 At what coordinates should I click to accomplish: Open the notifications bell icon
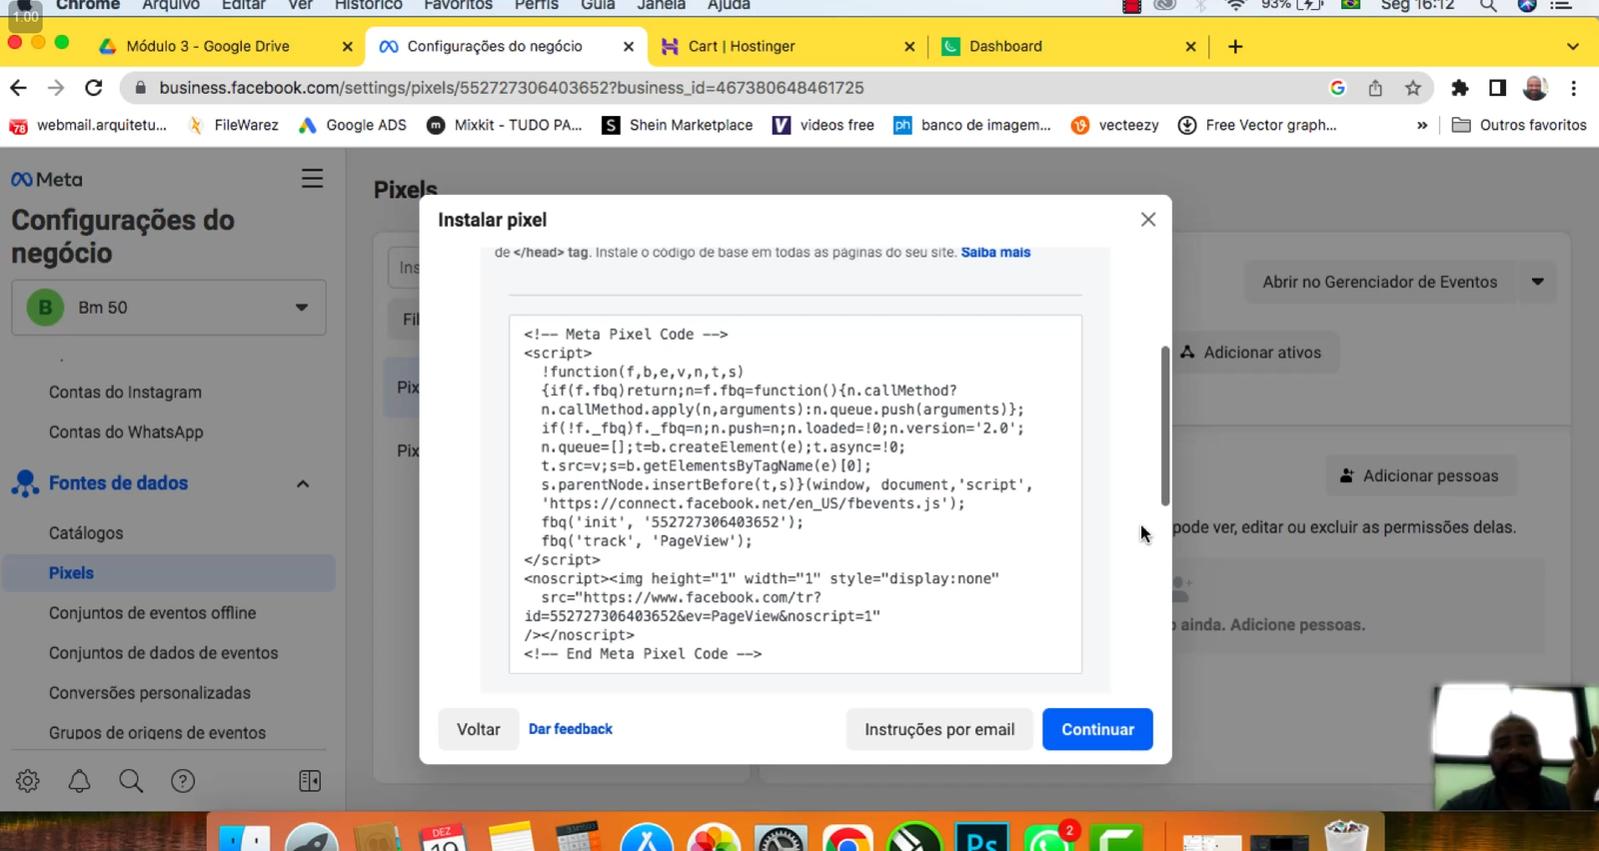coord(79,781)
